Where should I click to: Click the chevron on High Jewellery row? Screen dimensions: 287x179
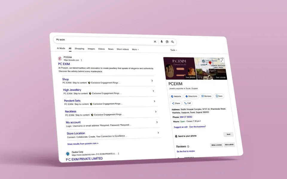pyautogui.click(x=153, y=91)
